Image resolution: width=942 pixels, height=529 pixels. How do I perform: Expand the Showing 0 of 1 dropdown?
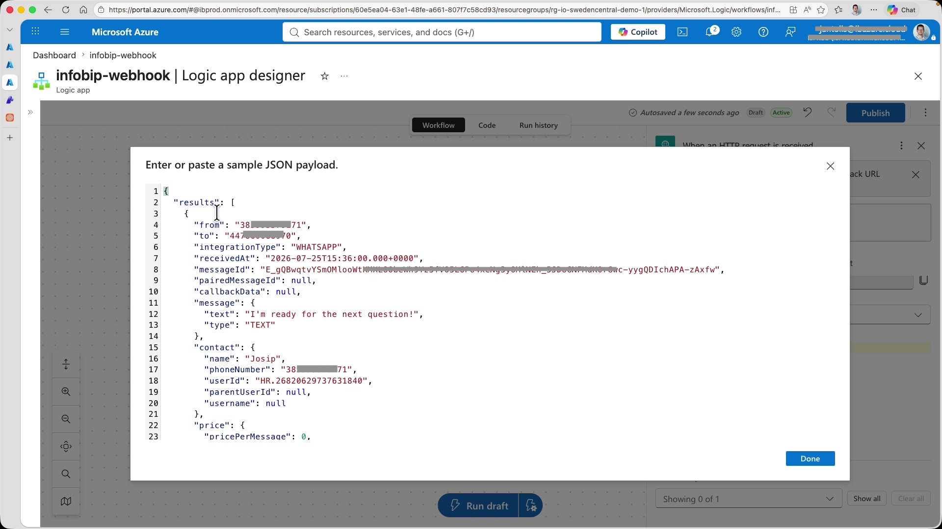click(x=749, y=499)
